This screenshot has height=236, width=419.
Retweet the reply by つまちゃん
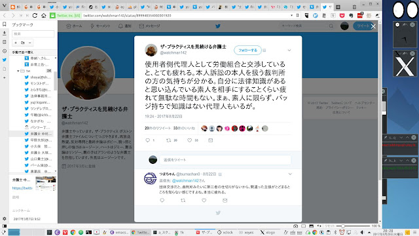[183, 200]
